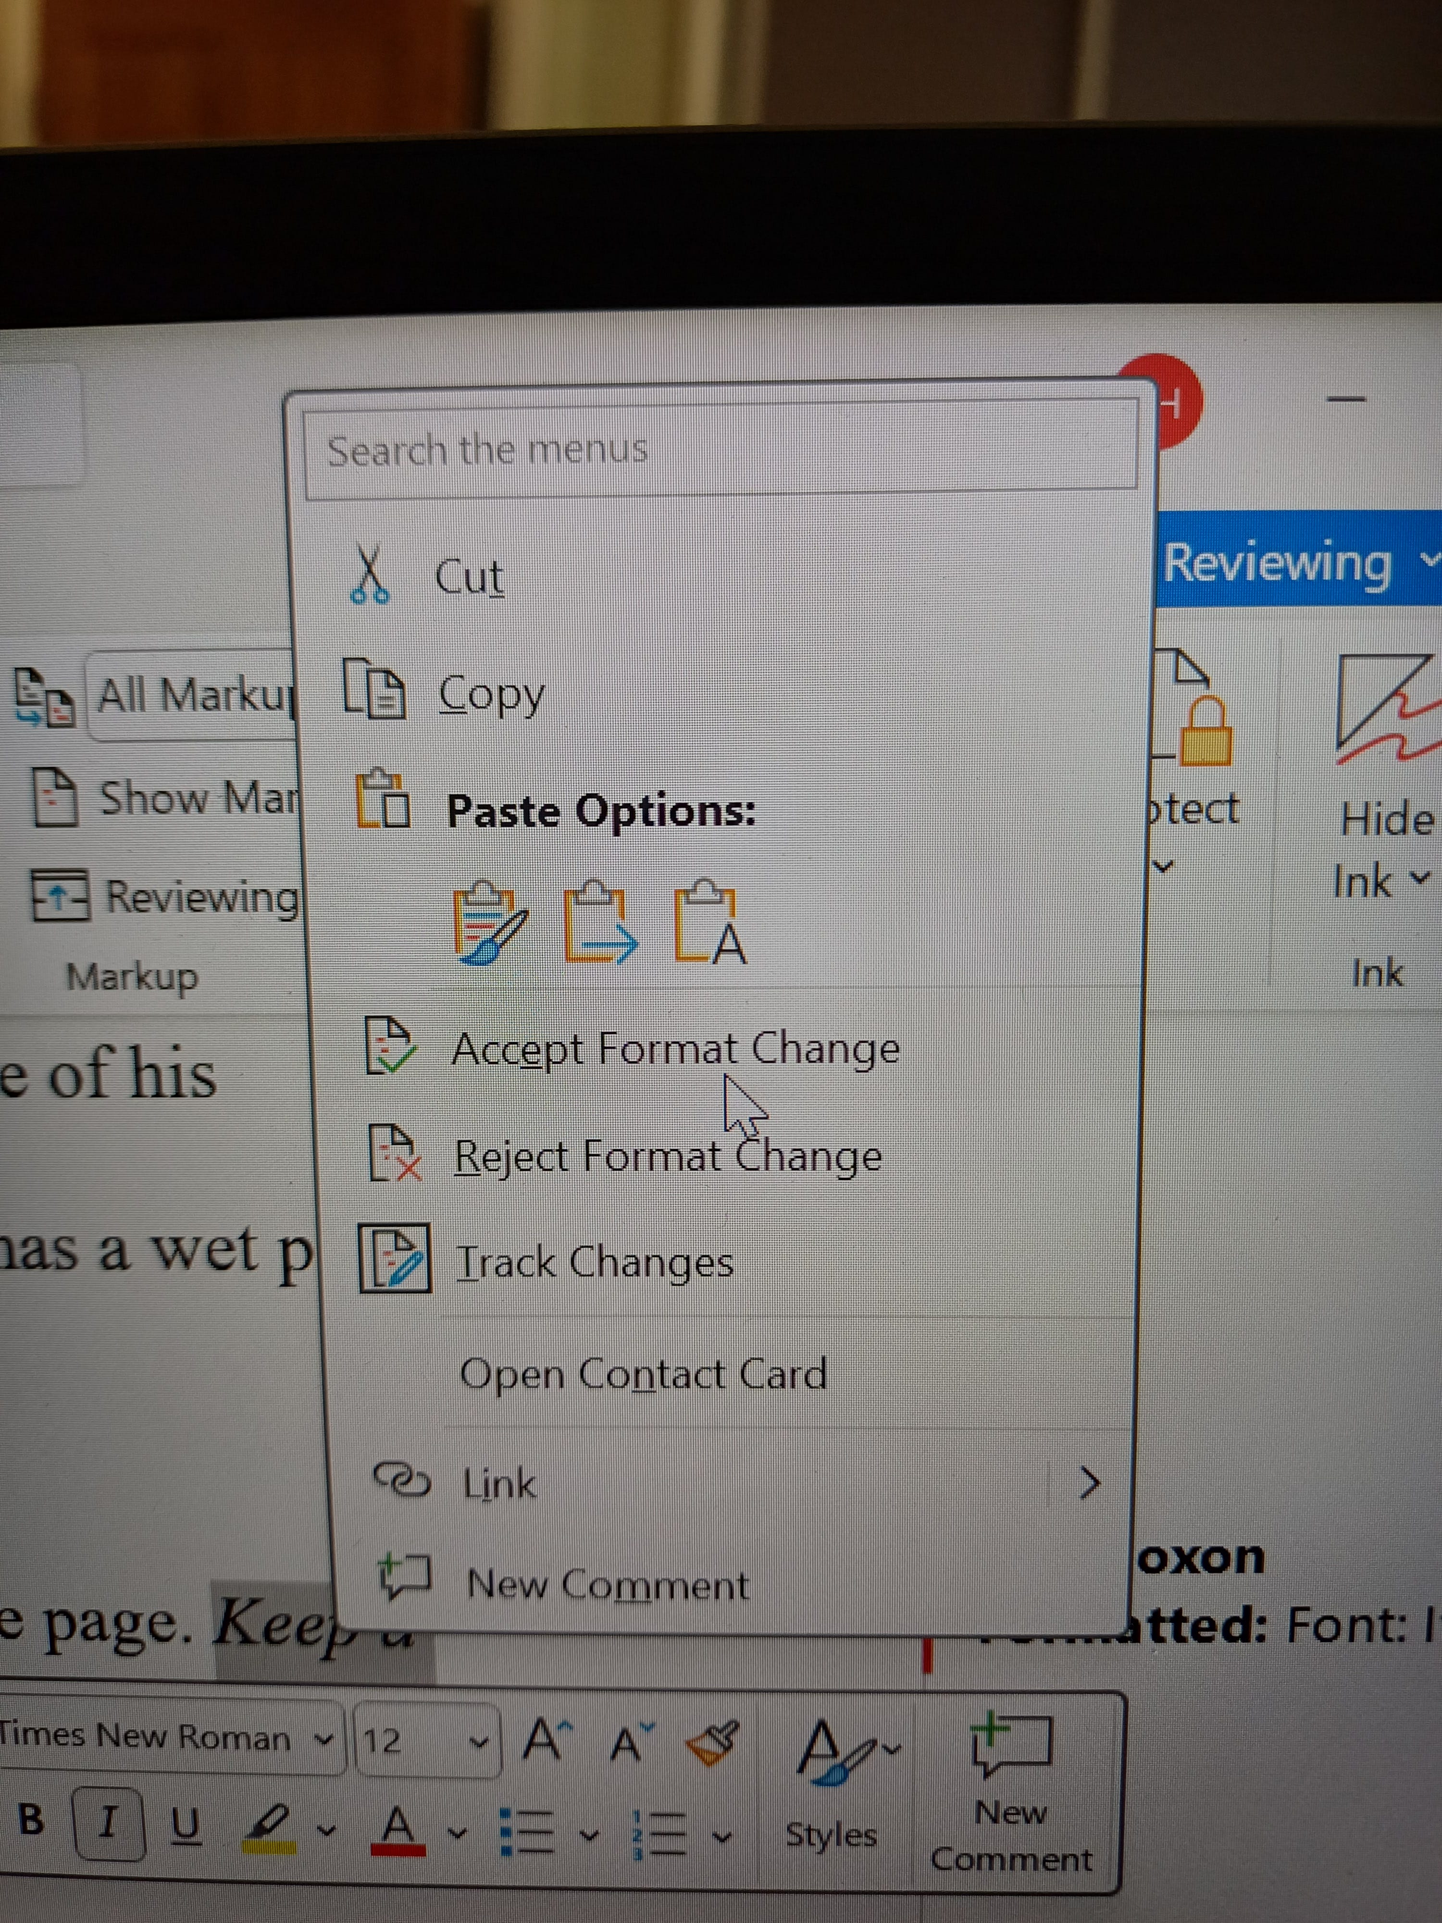Toggle Italic formatting
This screenshot has height=1923, width=1442.
(109, 1821)
